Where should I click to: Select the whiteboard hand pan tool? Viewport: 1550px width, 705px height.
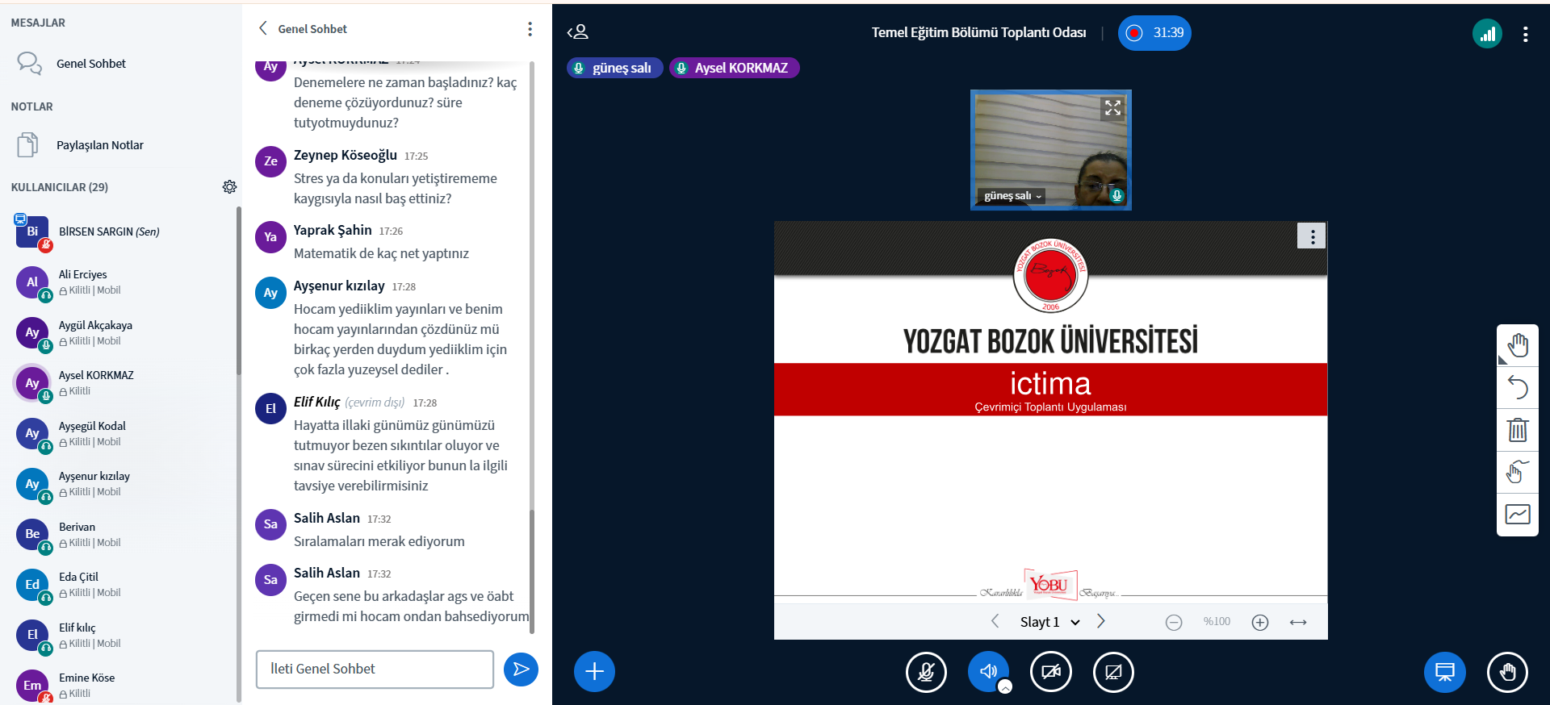[x=1517, y=345]
